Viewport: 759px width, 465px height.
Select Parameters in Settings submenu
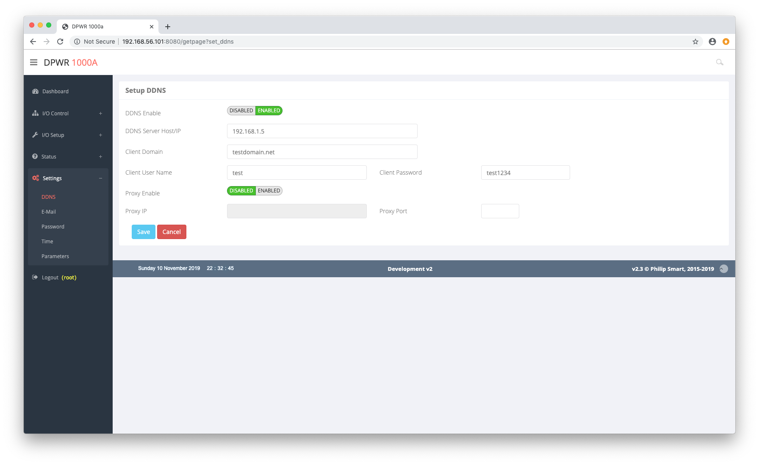(x=55, y=256)
